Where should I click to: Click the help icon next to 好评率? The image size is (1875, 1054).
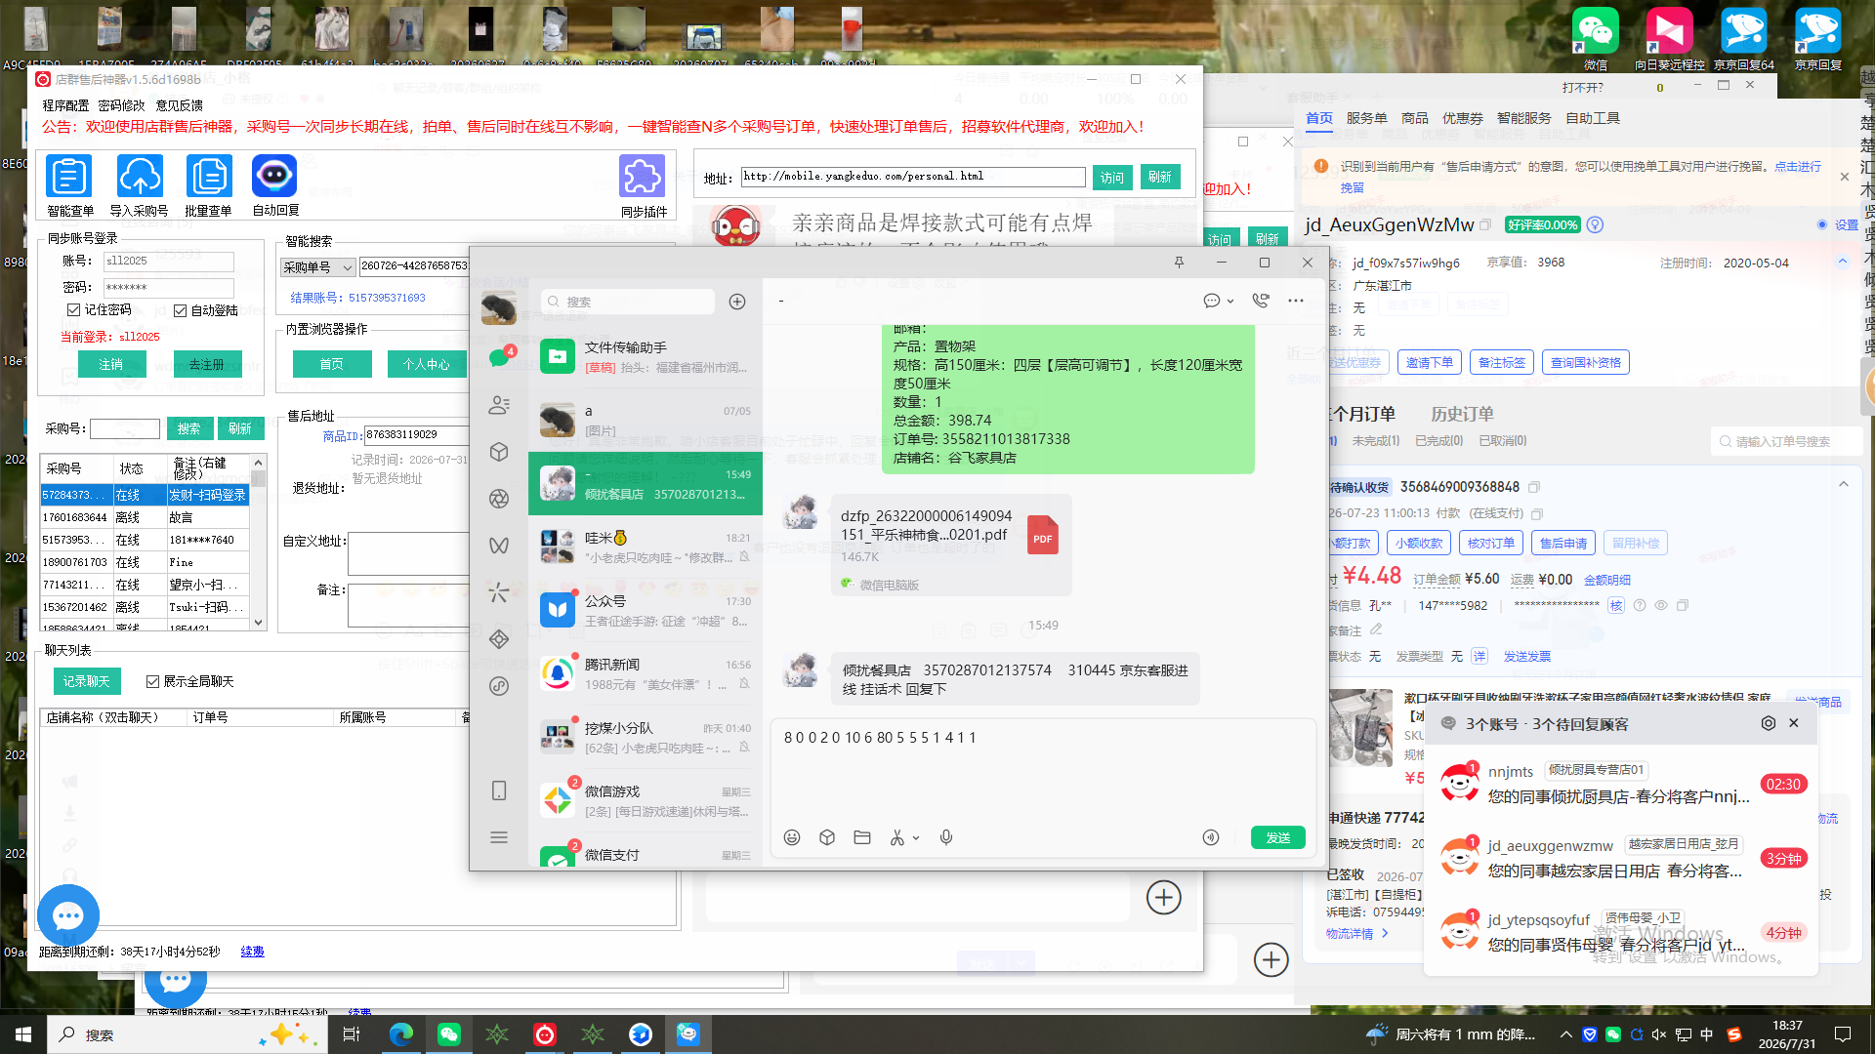[x=1596, y=225]
